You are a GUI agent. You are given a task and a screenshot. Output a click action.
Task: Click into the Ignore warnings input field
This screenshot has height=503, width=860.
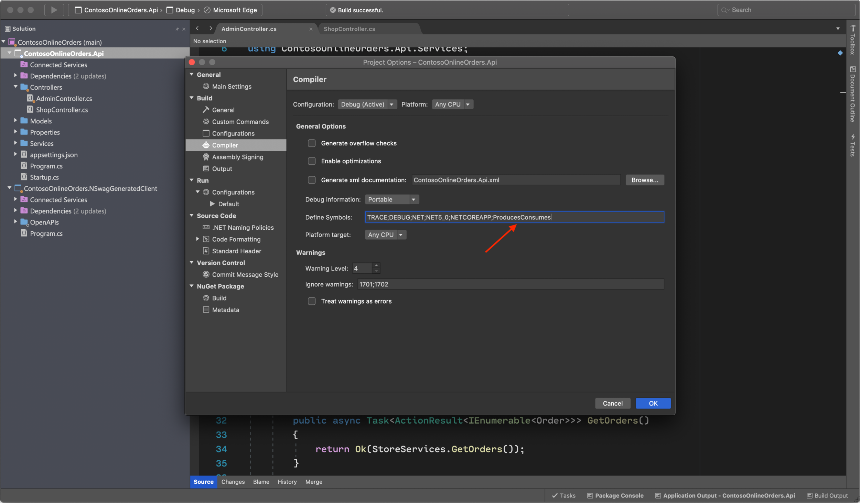point(510,284)
